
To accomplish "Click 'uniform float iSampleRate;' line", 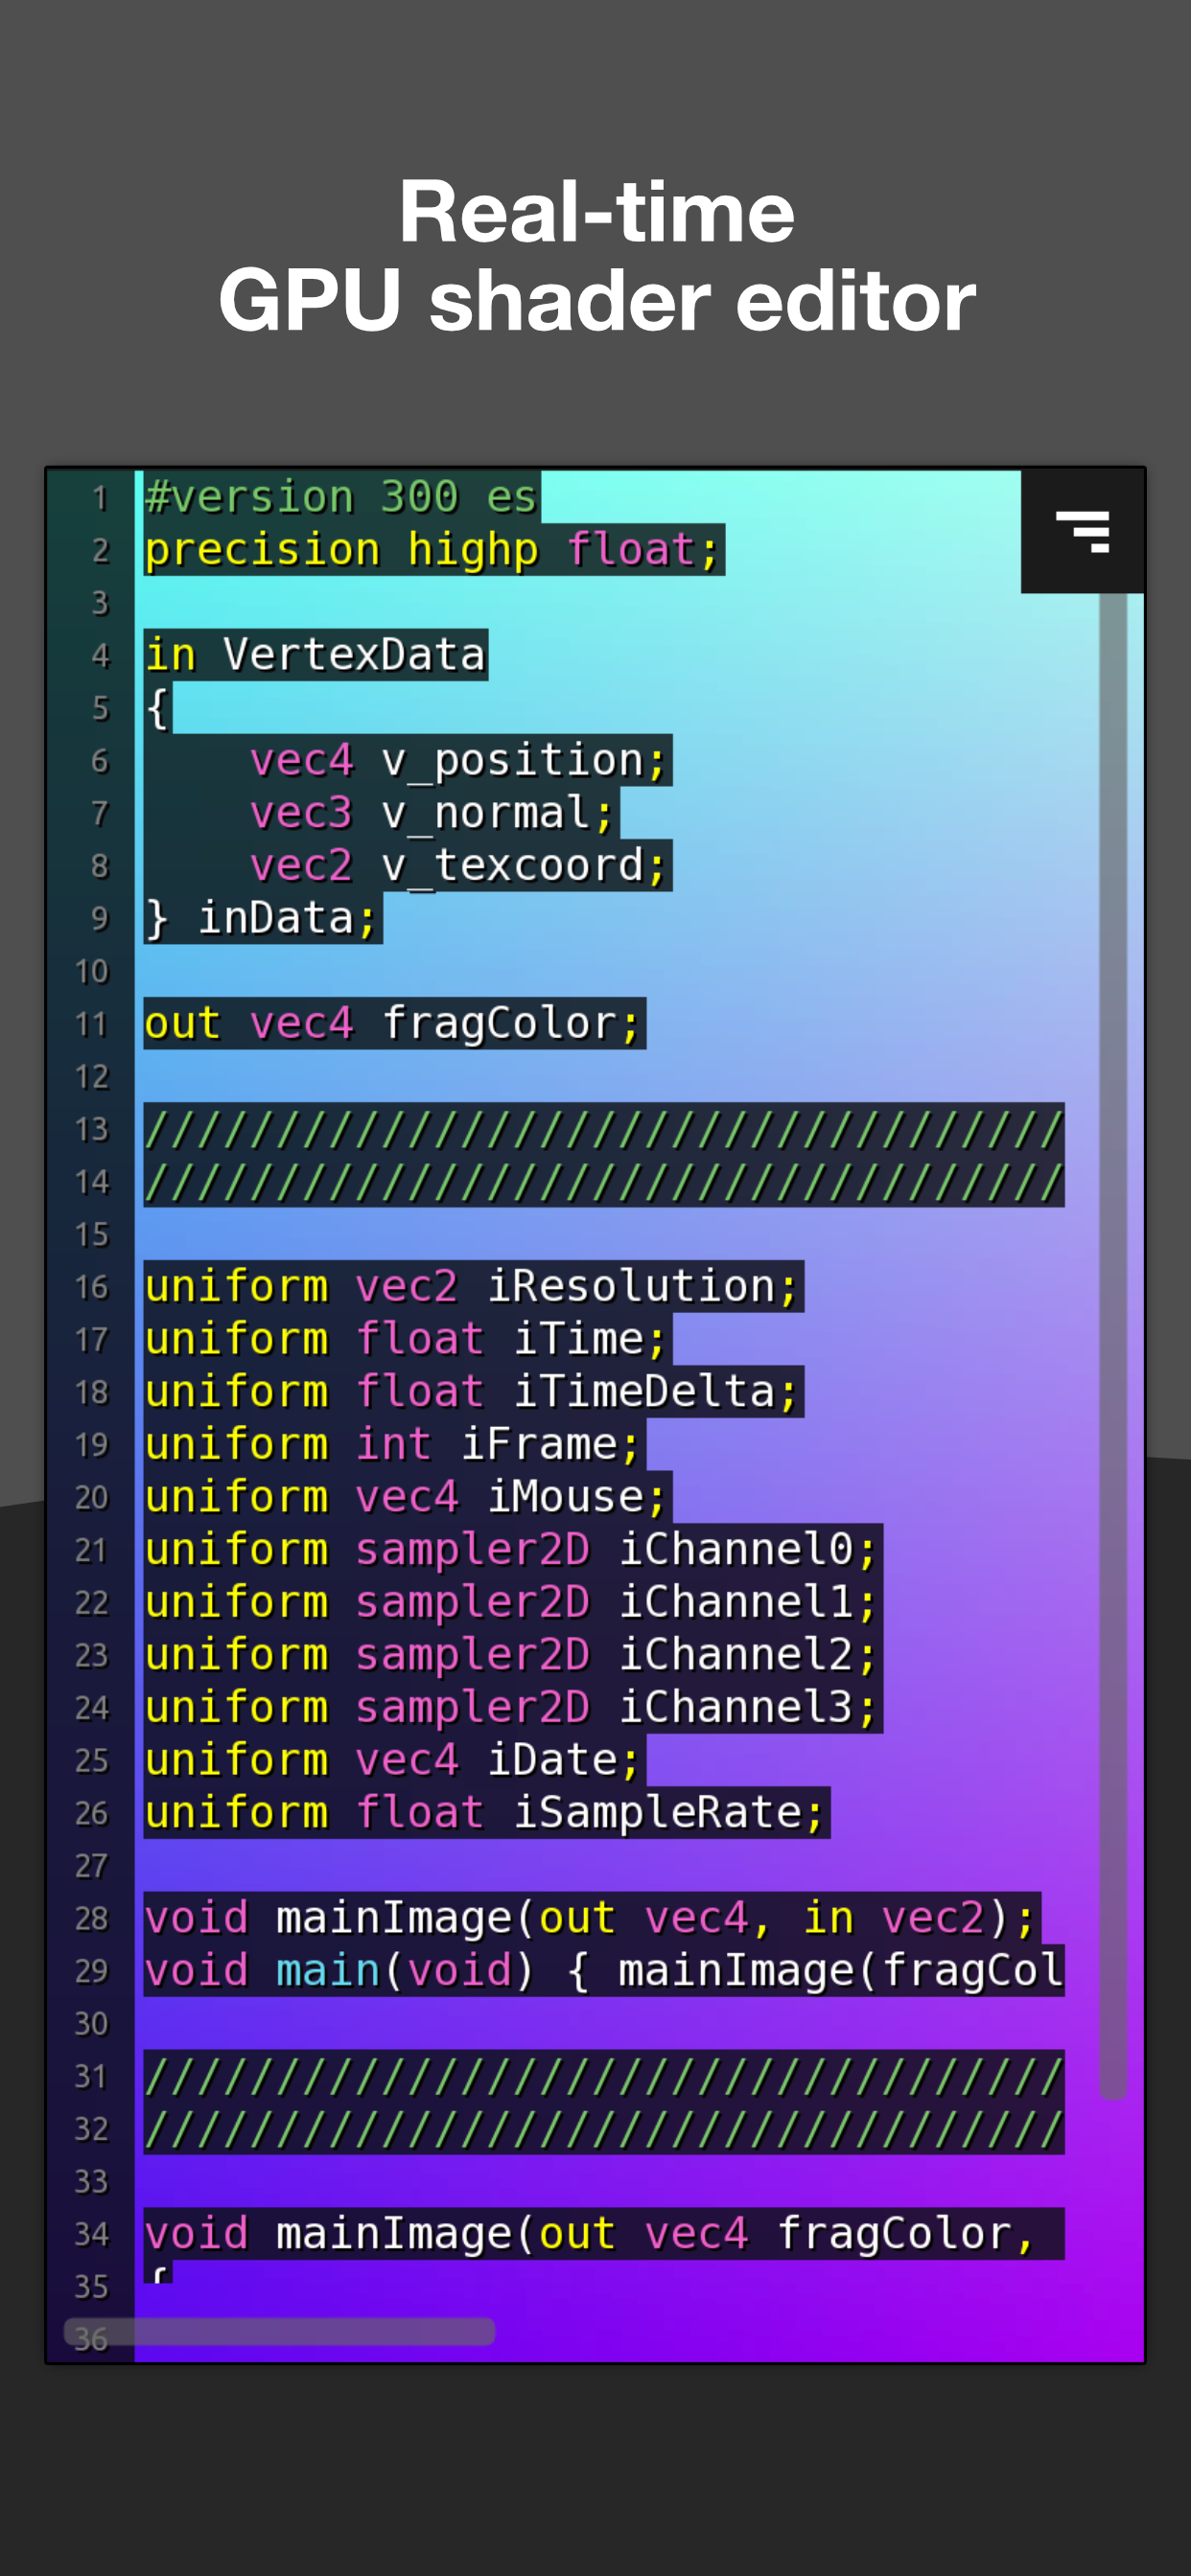I will (484, 1813).
